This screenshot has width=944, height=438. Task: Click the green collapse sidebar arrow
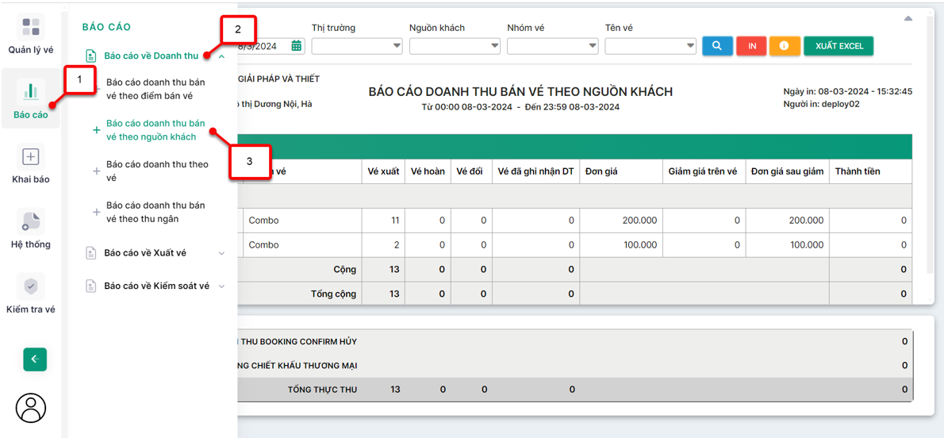tap(35, 359)
